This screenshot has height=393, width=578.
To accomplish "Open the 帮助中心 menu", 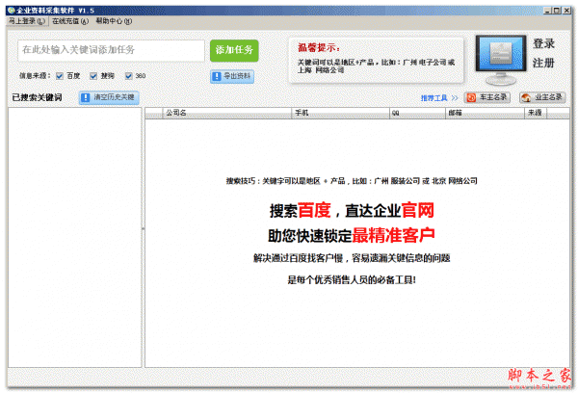I will tap(114, 21).
